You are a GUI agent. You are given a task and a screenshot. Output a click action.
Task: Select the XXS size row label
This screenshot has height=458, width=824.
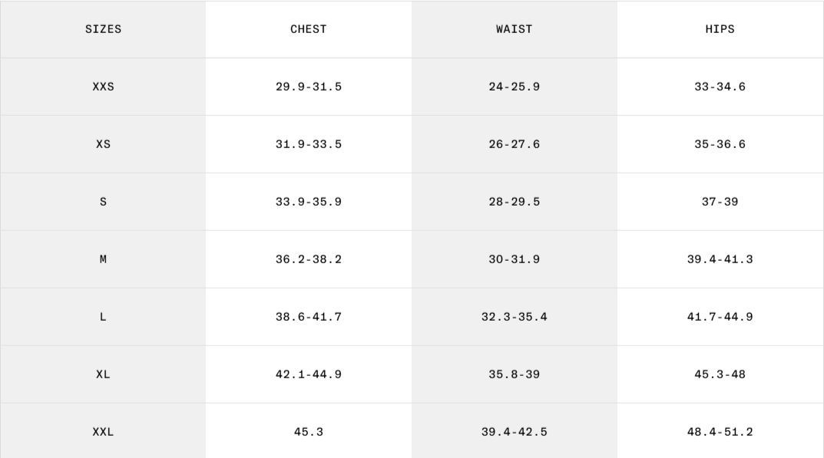(x=103, y=87)
